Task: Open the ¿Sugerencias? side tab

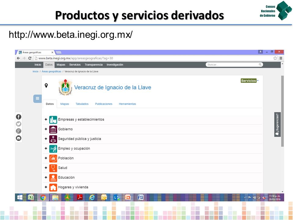Action: click(x=277, y=124)
